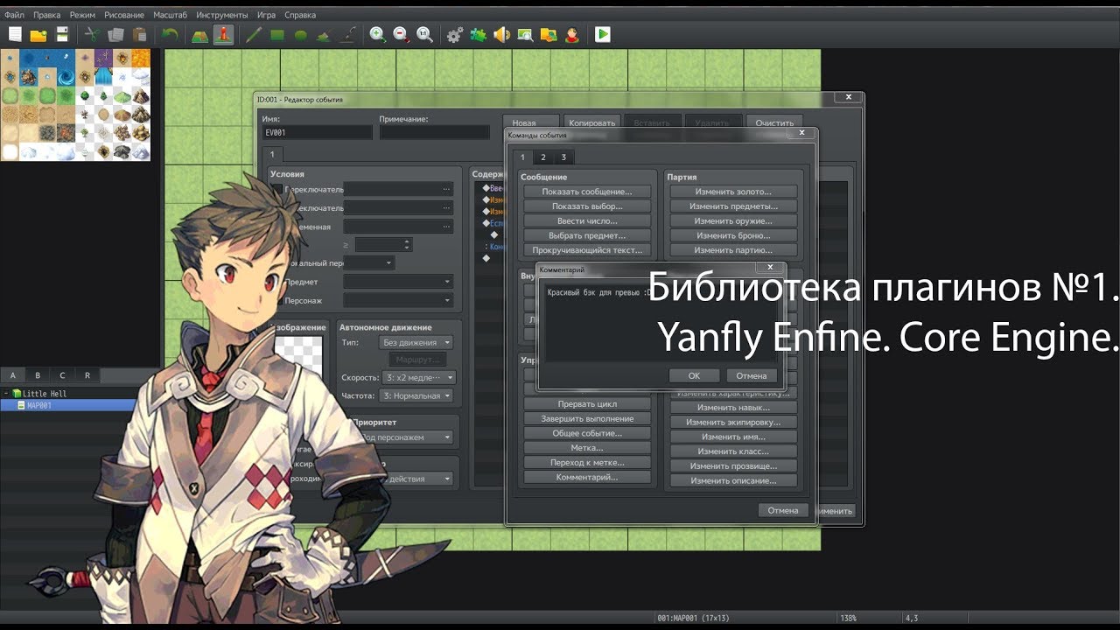
Task: Click Отмена in the Комментарий dialog
Action: point(752,375)
